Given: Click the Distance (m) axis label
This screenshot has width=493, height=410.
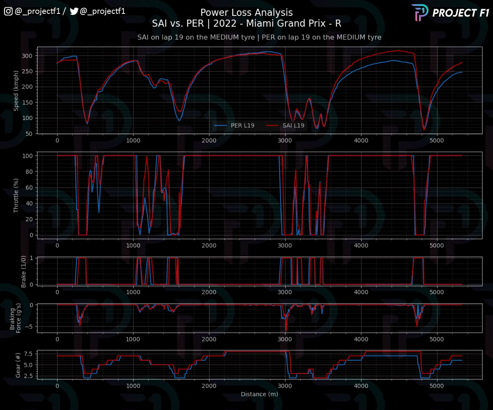Looking at the screenshot, I should (x=259, y=394).
